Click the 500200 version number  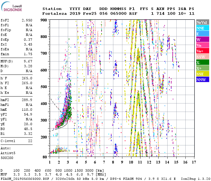pyautogui.click(x=7, y=158)
